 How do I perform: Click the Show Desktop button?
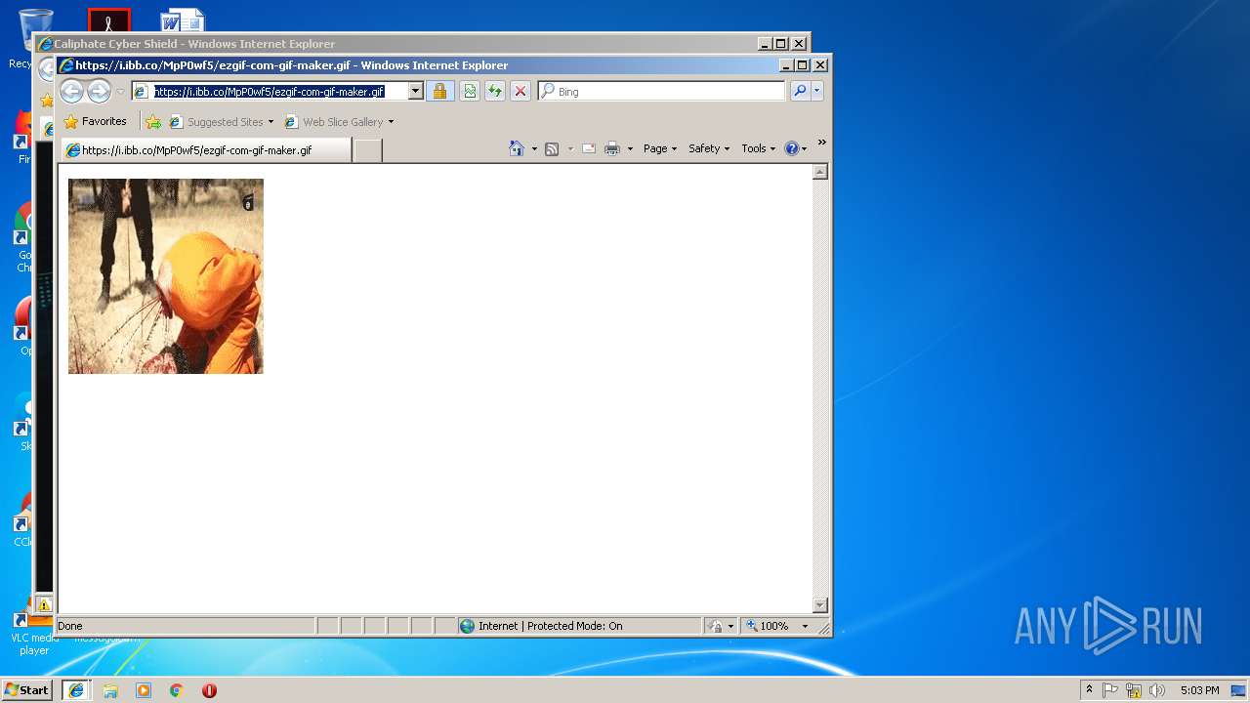pyautogui.click(x=1239, y=690)
